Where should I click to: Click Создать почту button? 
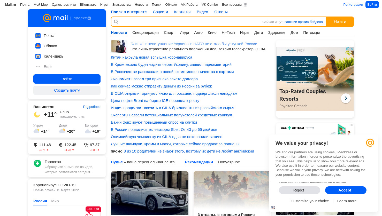point(67,90)
